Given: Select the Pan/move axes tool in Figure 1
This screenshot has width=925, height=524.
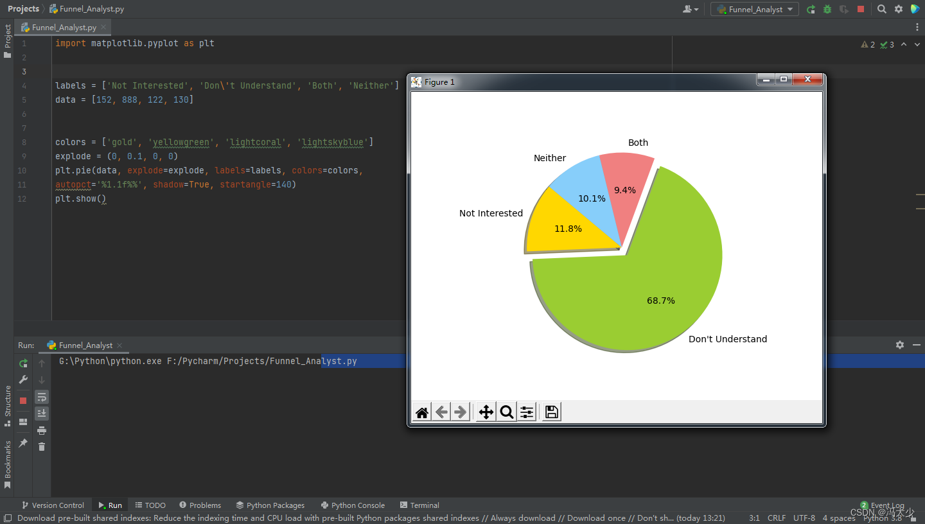Looking at the screenshot, I should pyautogui.click(x=486, y=412).
